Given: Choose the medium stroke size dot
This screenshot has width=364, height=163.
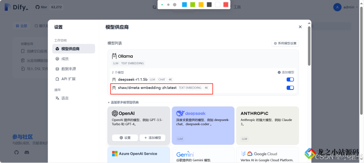Looking at the screenshot, I should [x=168, y=5].
